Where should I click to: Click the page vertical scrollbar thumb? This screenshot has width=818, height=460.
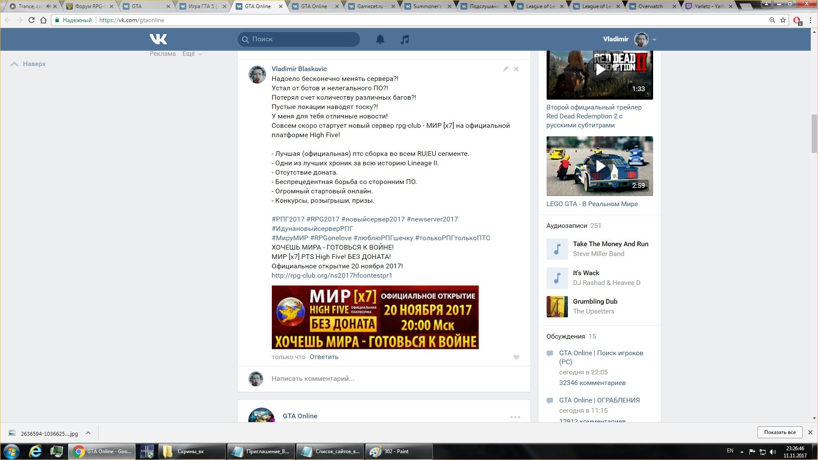(814, 134)
